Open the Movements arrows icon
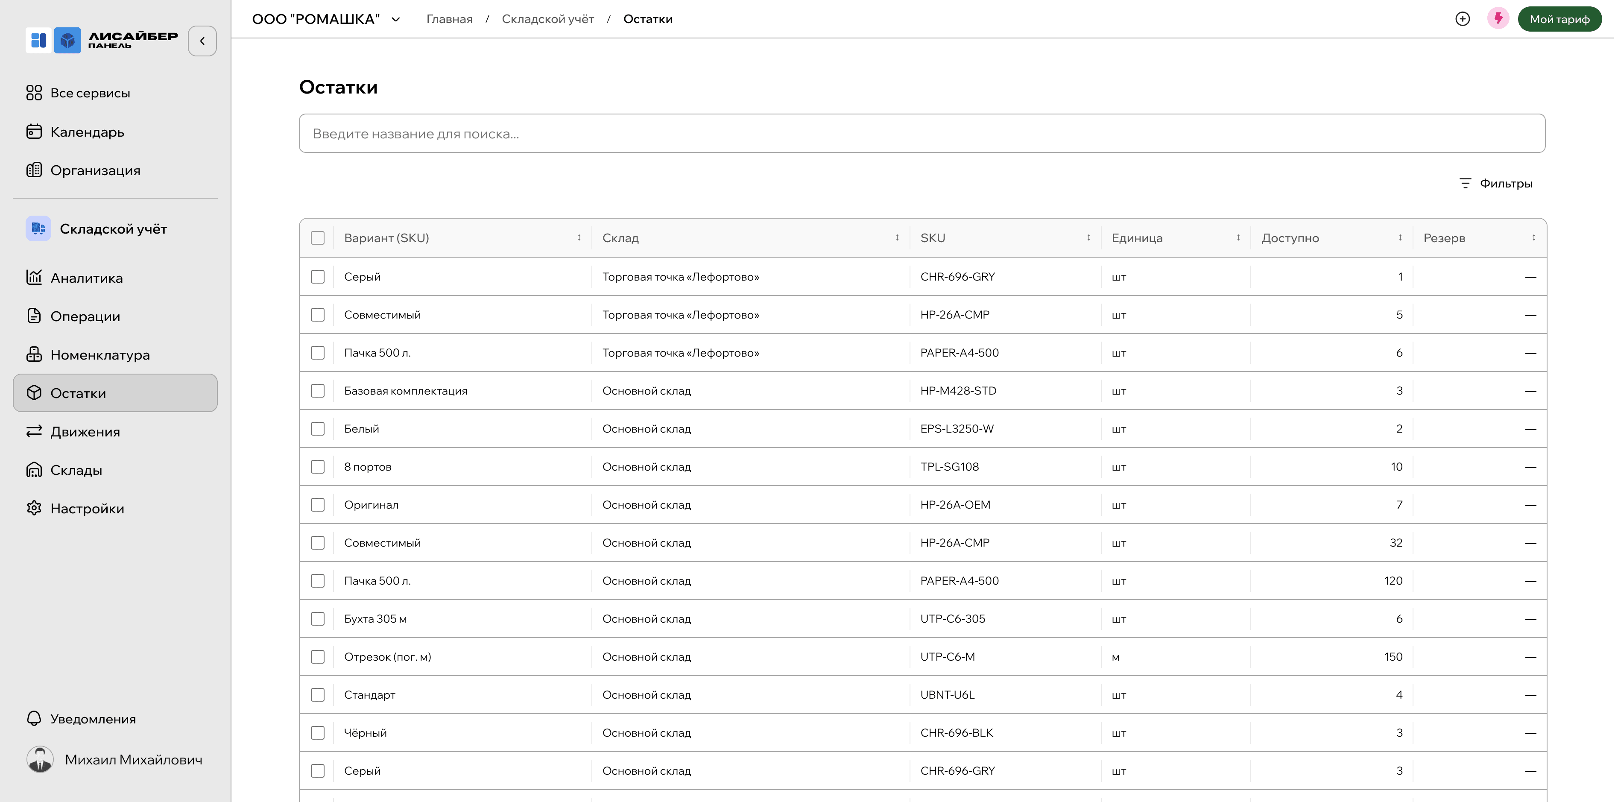1615x802 pixels. [x=34, y=431]
